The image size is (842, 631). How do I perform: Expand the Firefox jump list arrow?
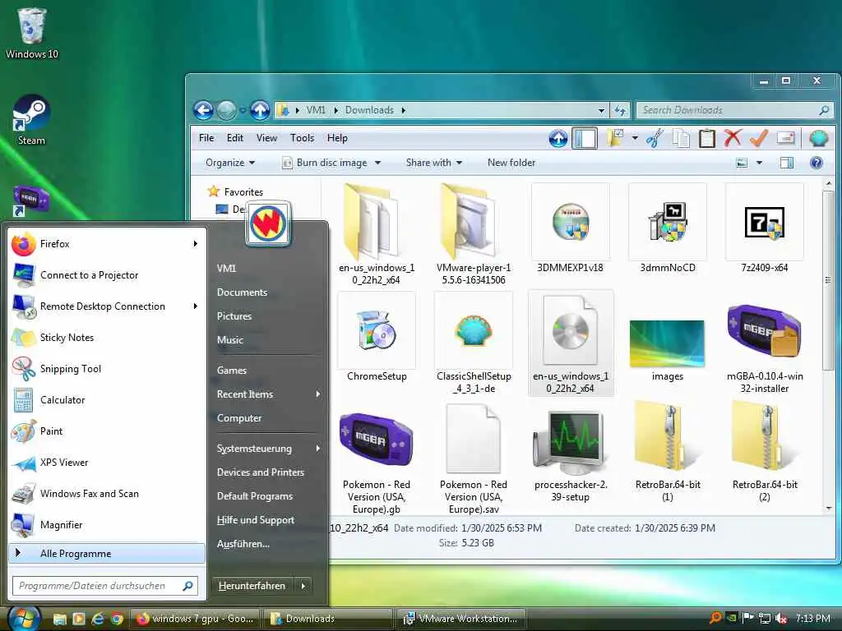(x=196, y=244)
